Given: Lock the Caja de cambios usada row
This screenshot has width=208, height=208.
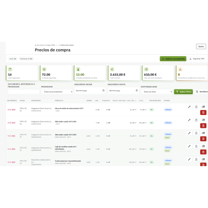Looking at the screenshot, I should [x=196, y=146].
